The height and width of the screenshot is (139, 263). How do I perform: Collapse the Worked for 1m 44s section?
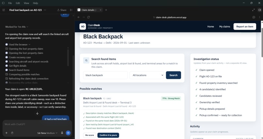[17, 27]
